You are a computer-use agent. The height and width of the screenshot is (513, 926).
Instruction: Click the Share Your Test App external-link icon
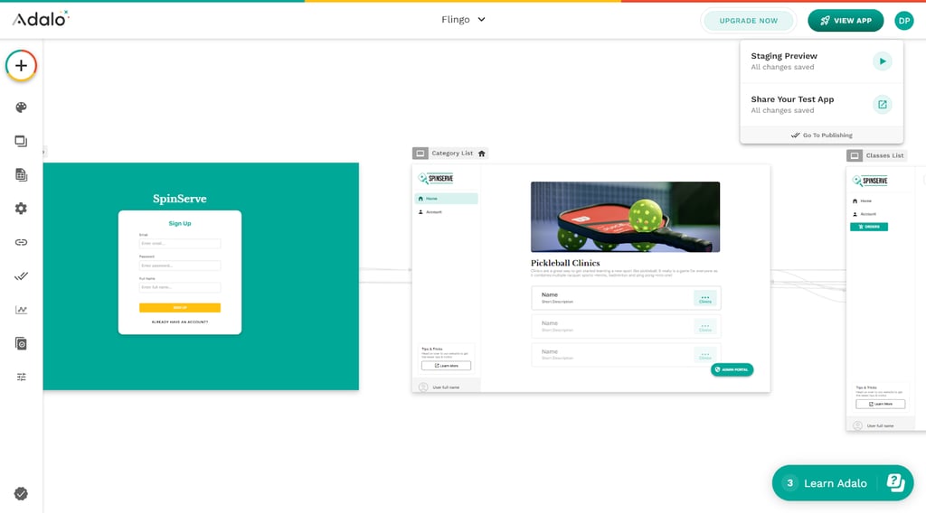(883, 105)
